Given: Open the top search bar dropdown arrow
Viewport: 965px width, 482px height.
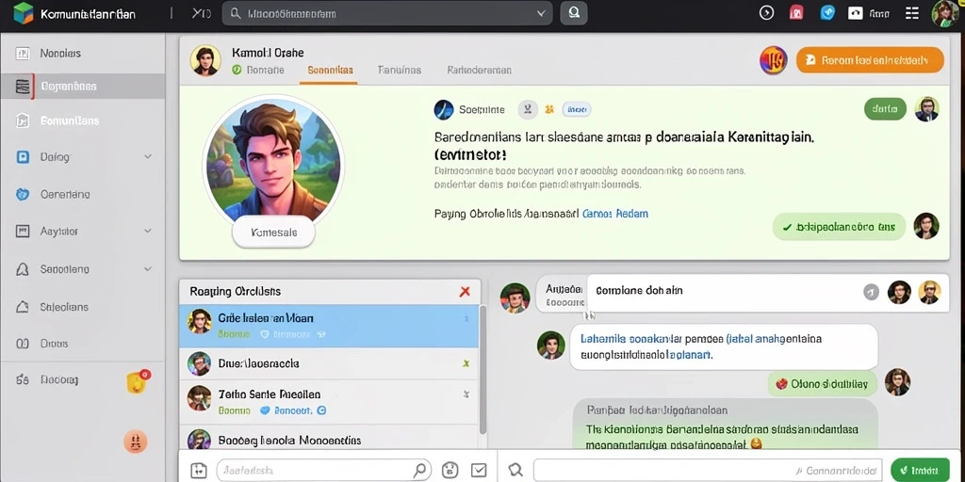Looking at the screenshot, I should click(541, 13).
